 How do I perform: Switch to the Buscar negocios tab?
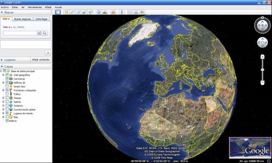[22, 19]
